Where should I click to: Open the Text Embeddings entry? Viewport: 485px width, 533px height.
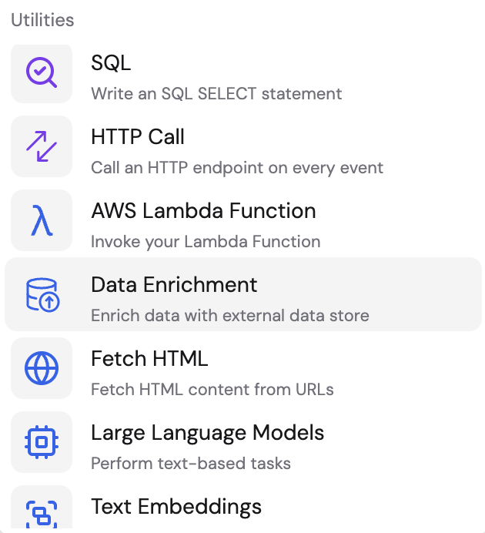(243, 507)
